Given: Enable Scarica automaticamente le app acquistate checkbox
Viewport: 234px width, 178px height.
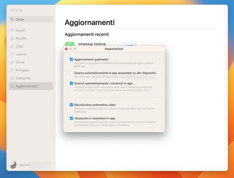Looking at the screenshot, I should click(71, 73).
